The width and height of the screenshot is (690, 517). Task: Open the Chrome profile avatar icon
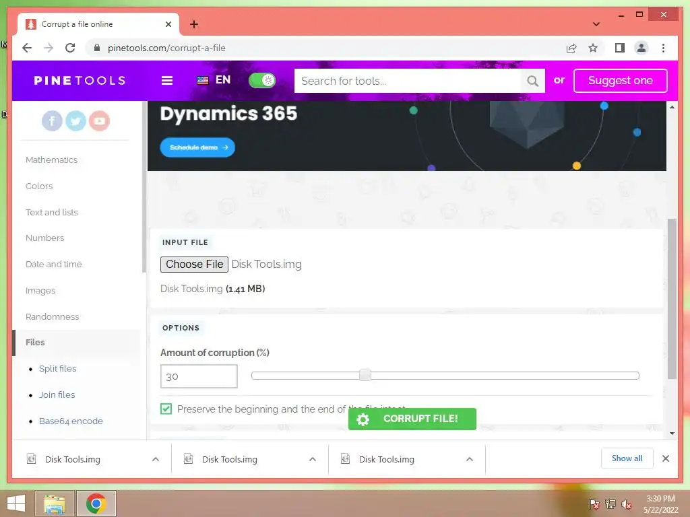641,48
